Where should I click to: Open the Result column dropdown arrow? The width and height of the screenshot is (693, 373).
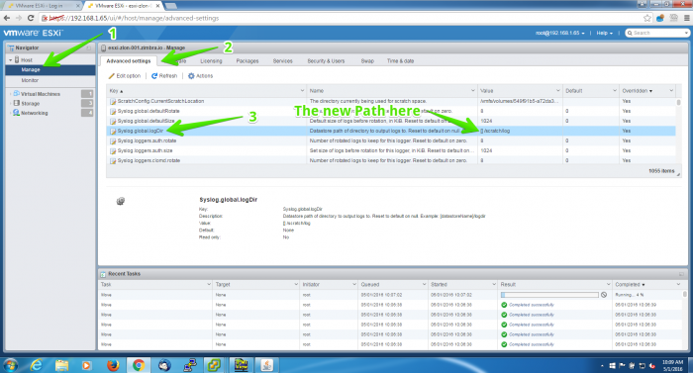[x=608, y=285]
